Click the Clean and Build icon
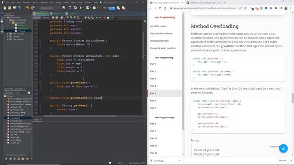 75,8
